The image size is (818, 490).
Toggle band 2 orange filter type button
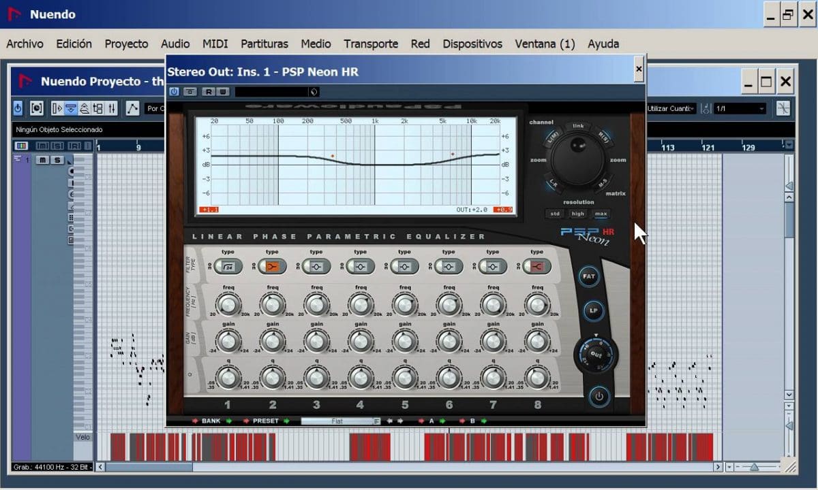click(x=273, y=266)
